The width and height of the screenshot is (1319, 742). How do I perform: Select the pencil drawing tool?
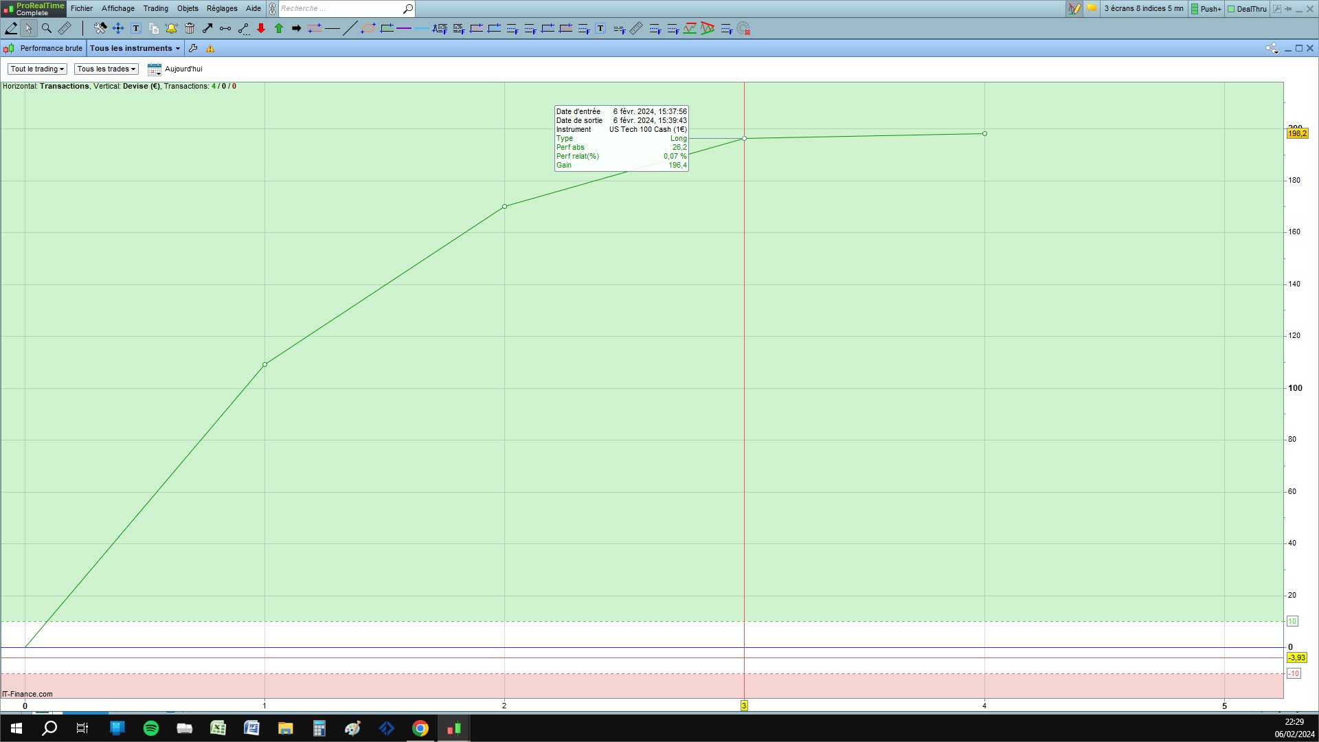click(11, 28)
